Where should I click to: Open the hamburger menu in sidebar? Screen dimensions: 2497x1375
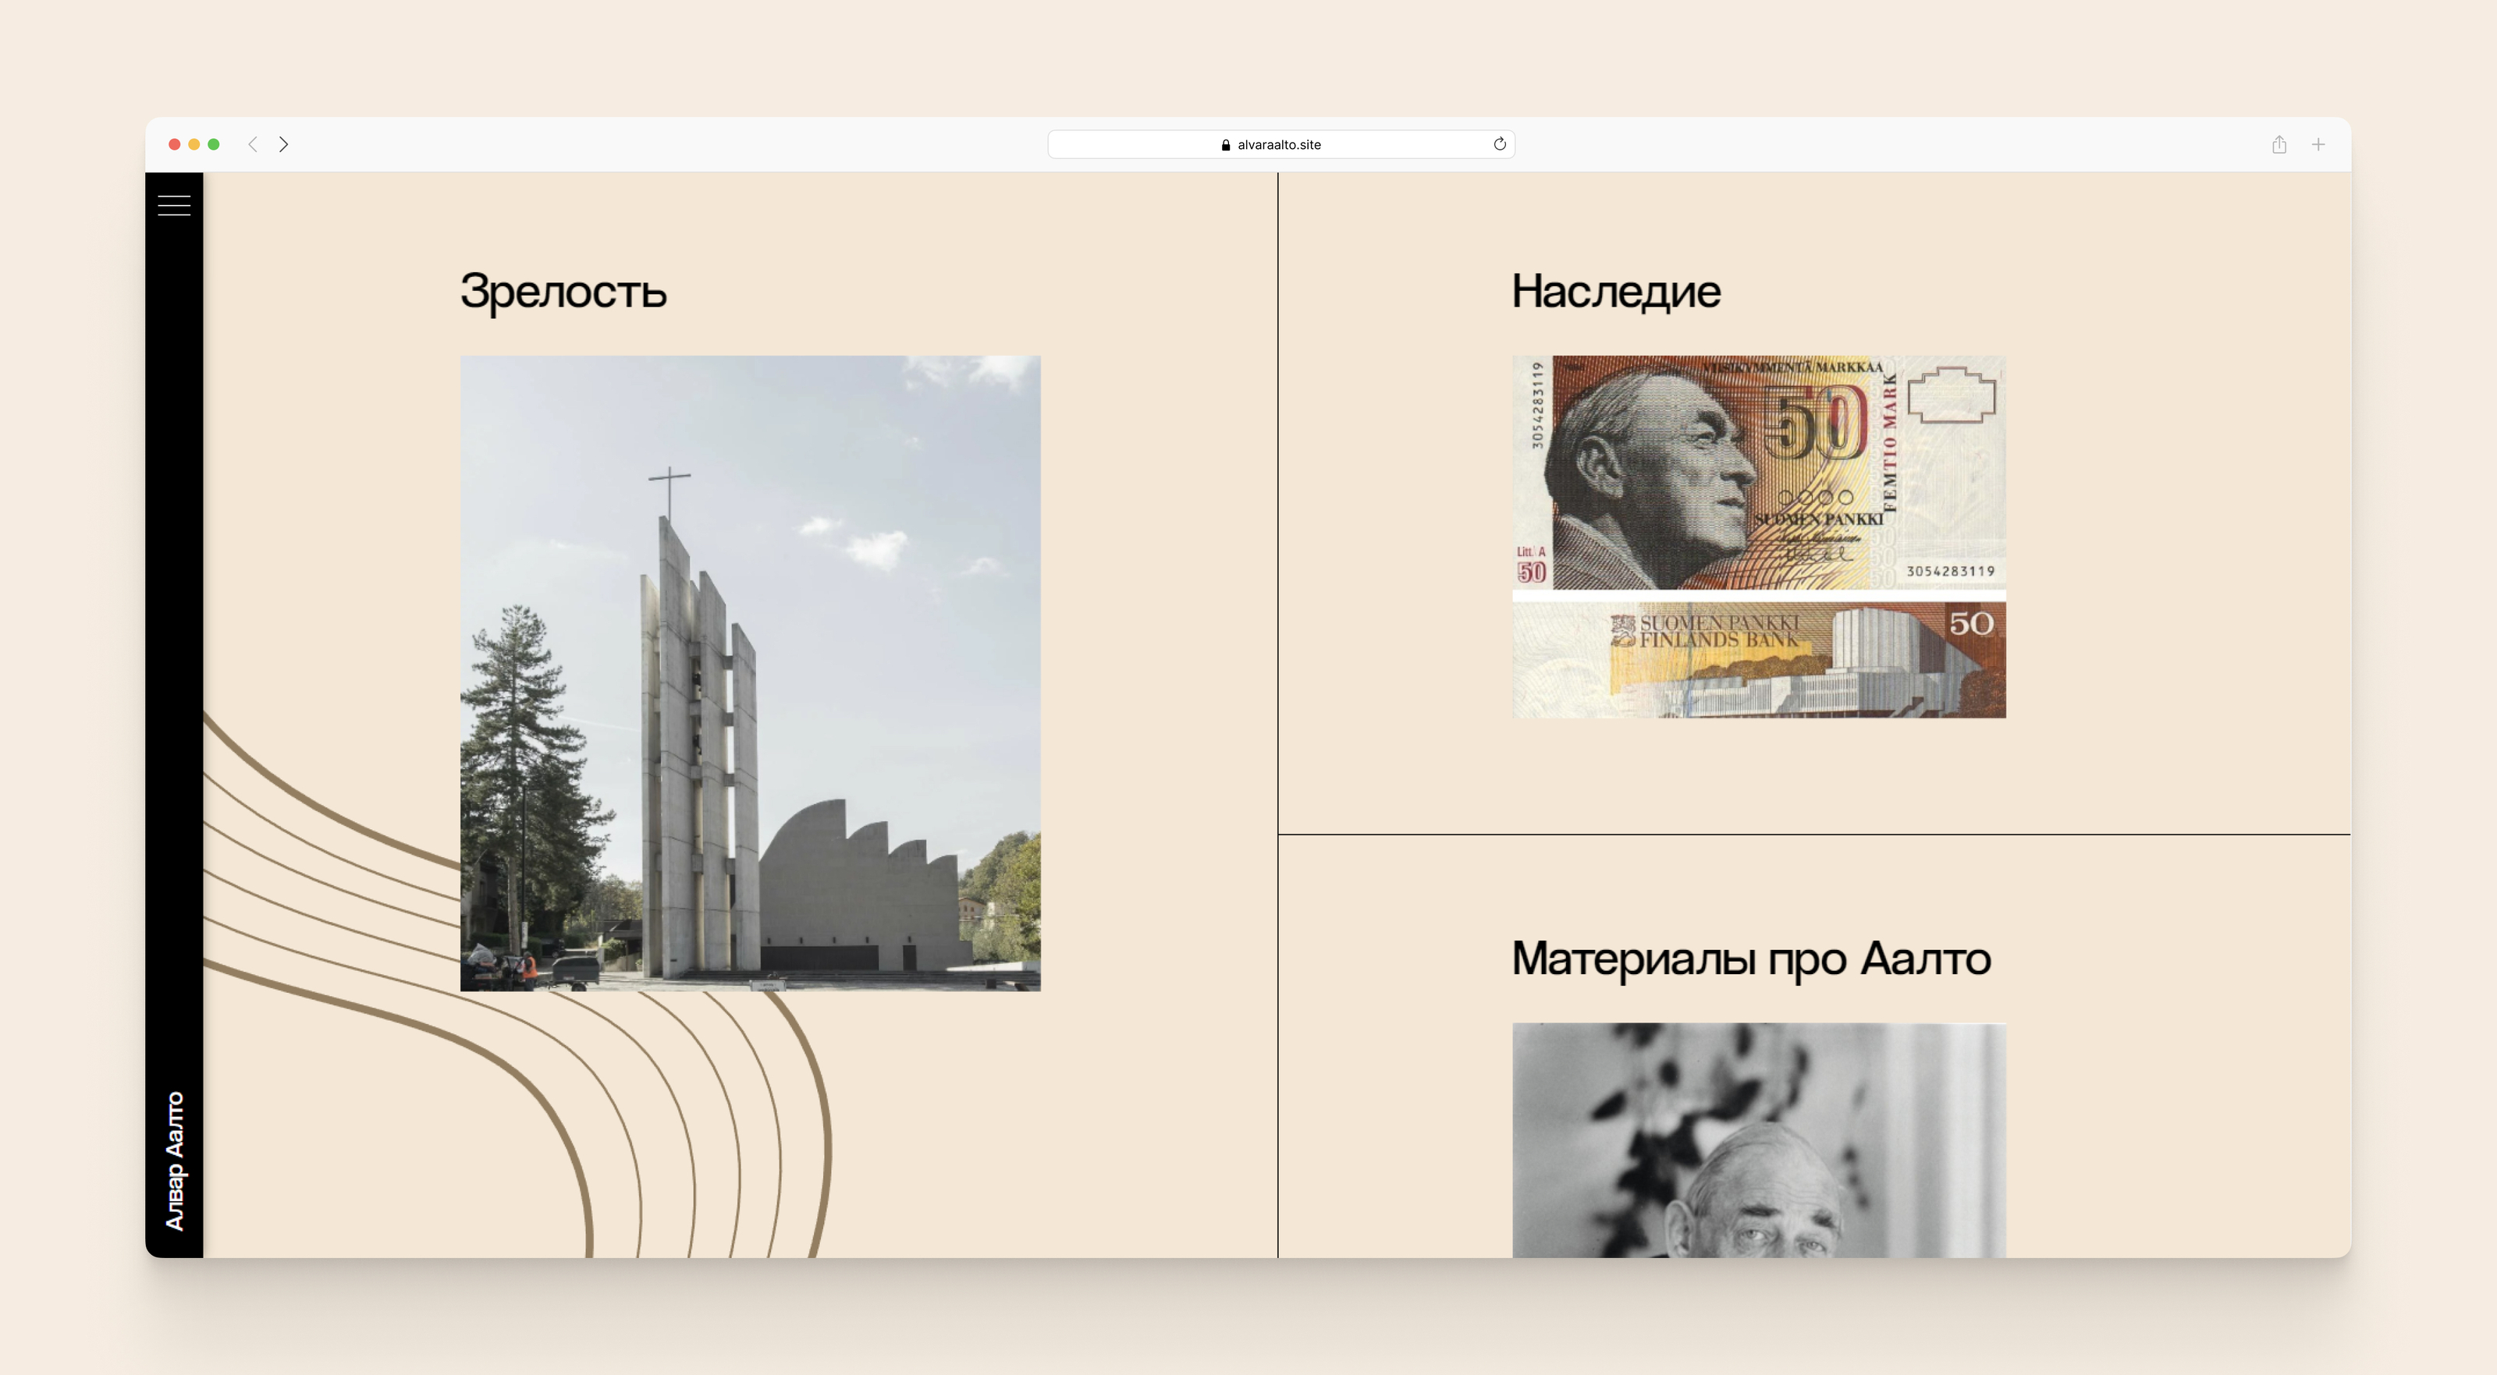click(173, 205)
